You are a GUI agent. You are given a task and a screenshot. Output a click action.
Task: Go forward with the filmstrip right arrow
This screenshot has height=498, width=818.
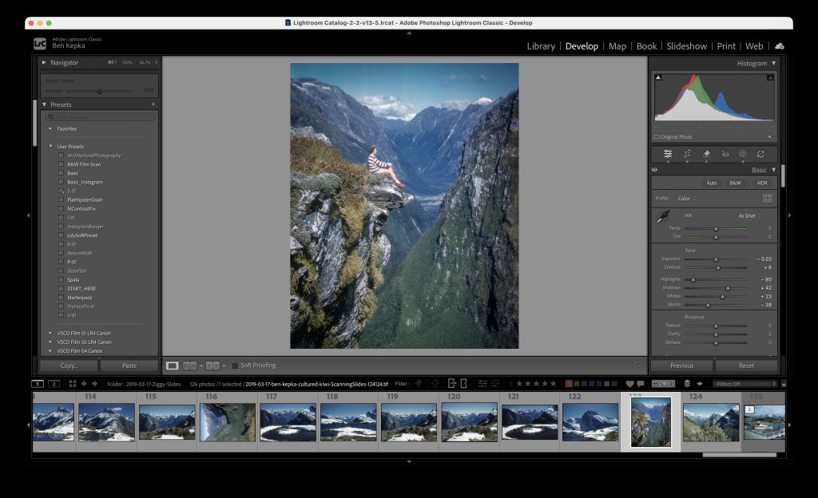[94, 383]
